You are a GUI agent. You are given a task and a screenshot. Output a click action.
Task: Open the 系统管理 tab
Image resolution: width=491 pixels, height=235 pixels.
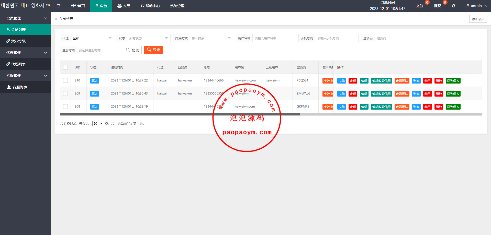coord(177,6)
